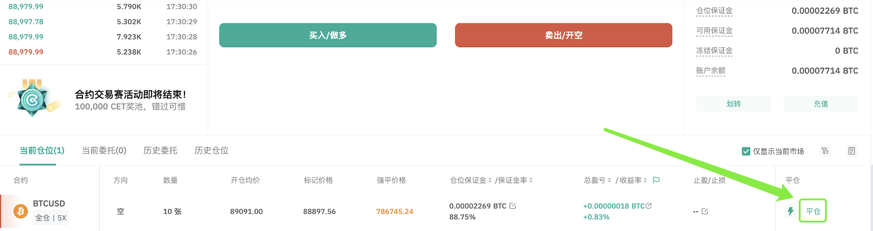Click the lightning flash-close icon
Image resolution: width=873 pixels, height=231 pixels.
point(790,211)
